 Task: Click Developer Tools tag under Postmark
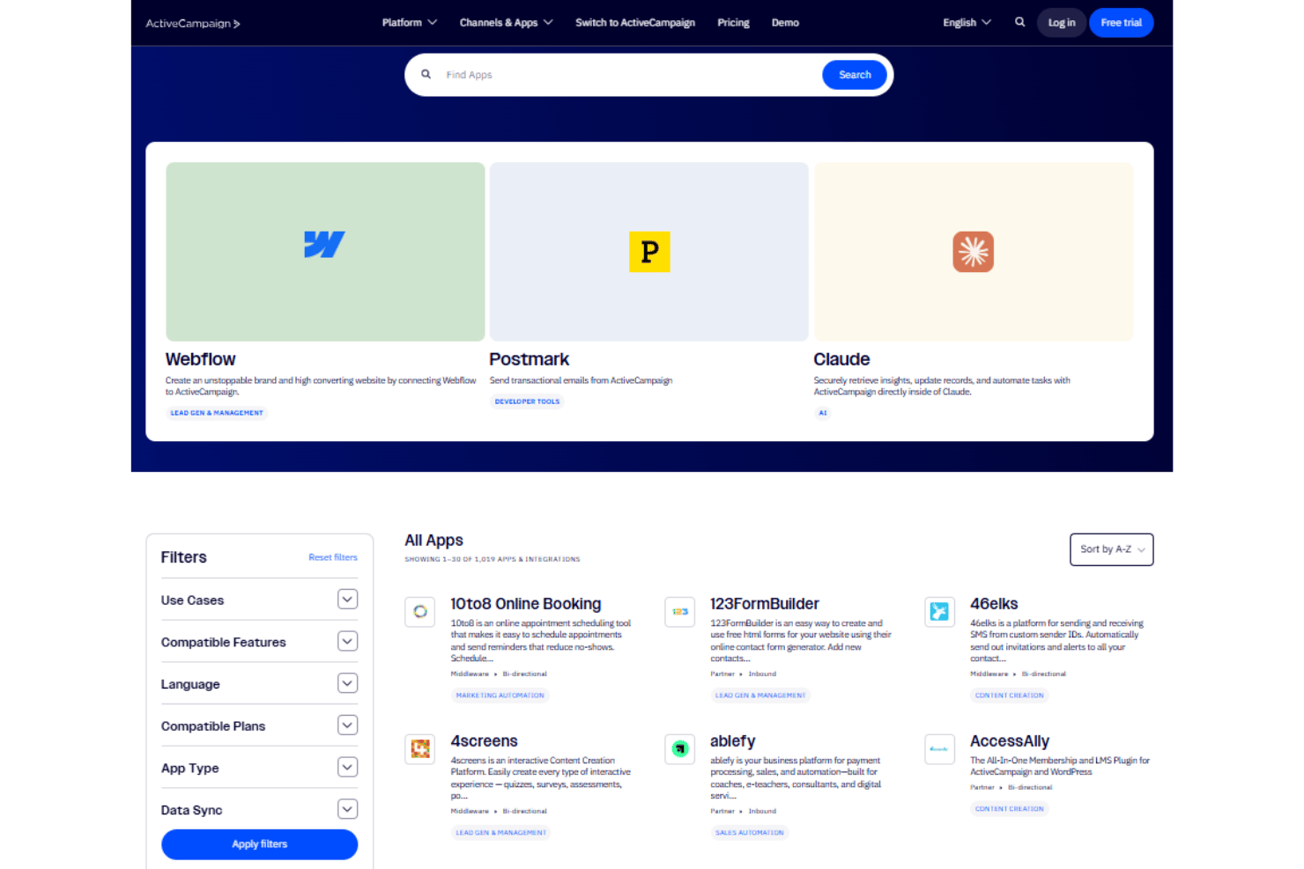click(527, 401)
